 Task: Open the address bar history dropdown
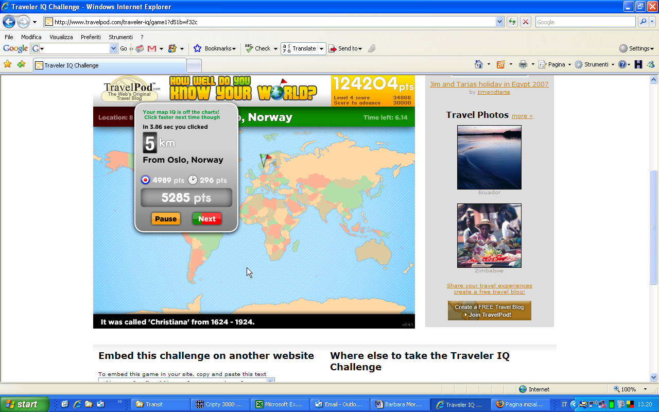499,22
